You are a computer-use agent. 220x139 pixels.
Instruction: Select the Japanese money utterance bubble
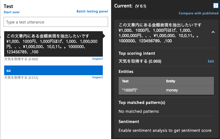[x=53, y=44]
